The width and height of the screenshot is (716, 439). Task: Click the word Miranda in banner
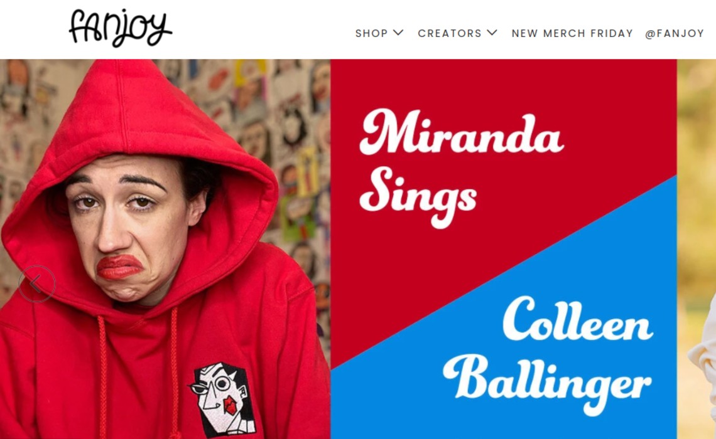click(461, 132)
